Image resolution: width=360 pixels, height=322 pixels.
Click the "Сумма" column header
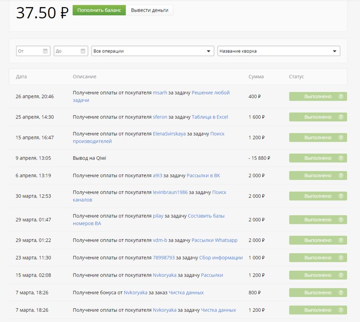[x=256, y=77]
